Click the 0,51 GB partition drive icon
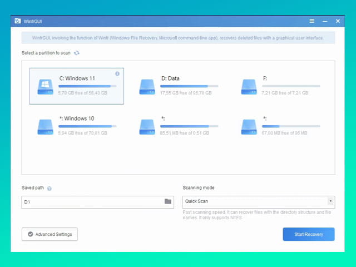This screenshot has height=267, width=356. point(147,127)
